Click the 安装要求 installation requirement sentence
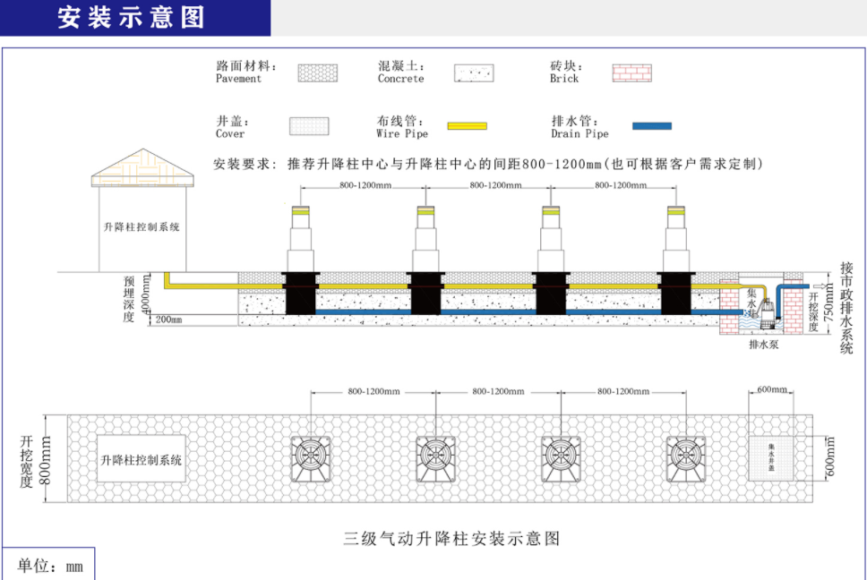The width and height of the screenshot is (867, 580). (x=487, y=164)
